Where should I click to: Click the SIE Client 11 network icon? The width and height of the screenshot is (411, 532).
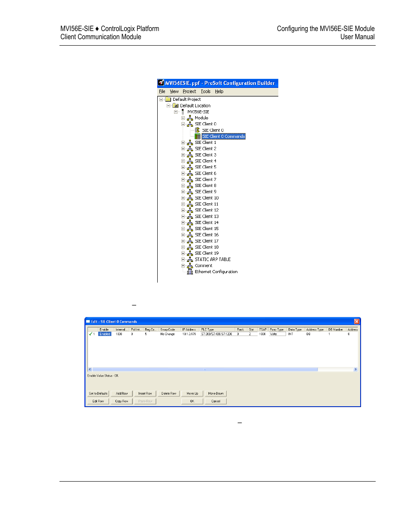coord(190,204)
